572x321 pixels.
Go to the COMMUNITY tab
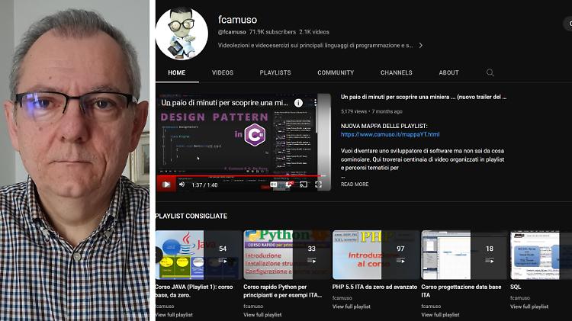pos(336,72)
